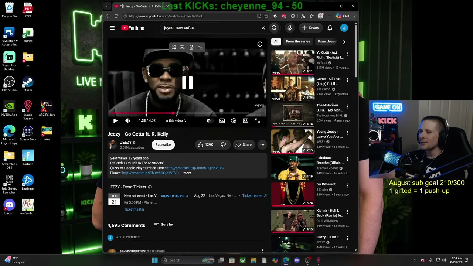This screenshot has height=266, width=473.
Task: Open The Notorious B.I.G. Mo Money thumbnail
Action: pos(293,115)
